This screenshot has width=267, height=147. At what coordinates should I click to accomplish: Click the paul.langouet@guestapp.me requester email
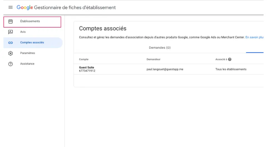(165, 69)
